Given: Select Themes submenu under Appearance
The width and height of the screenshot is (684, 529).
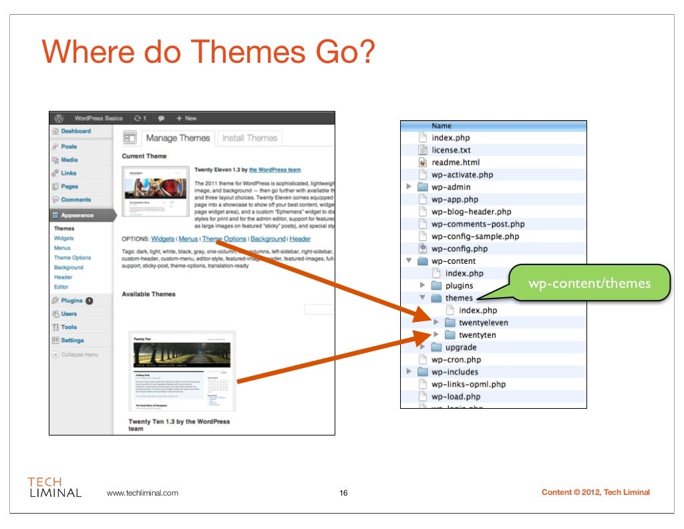Looking at the screenshot, I should (x=64, y=228).
